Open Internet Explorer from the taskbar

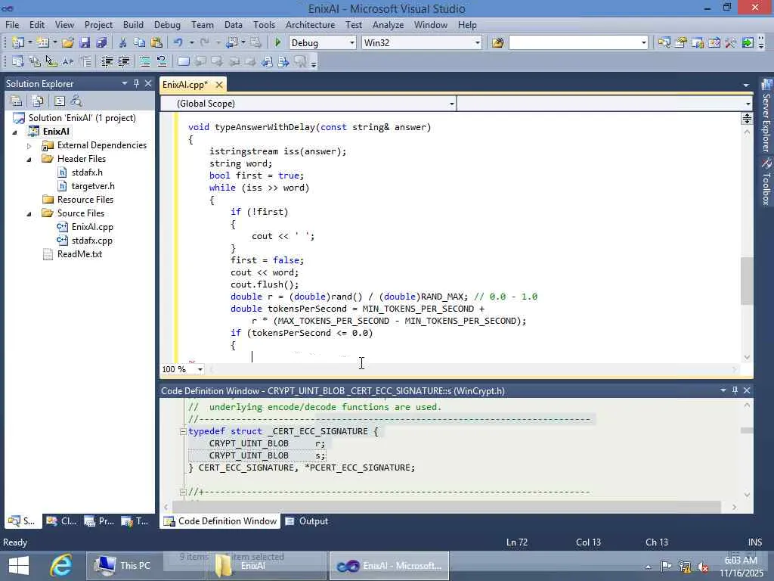pyautogui.click(x=61, y=566)
